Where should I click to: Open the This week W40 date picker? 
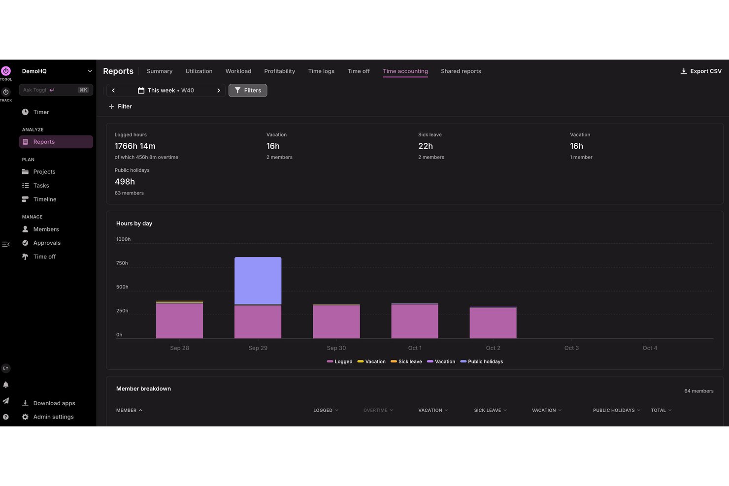(166, 91)
